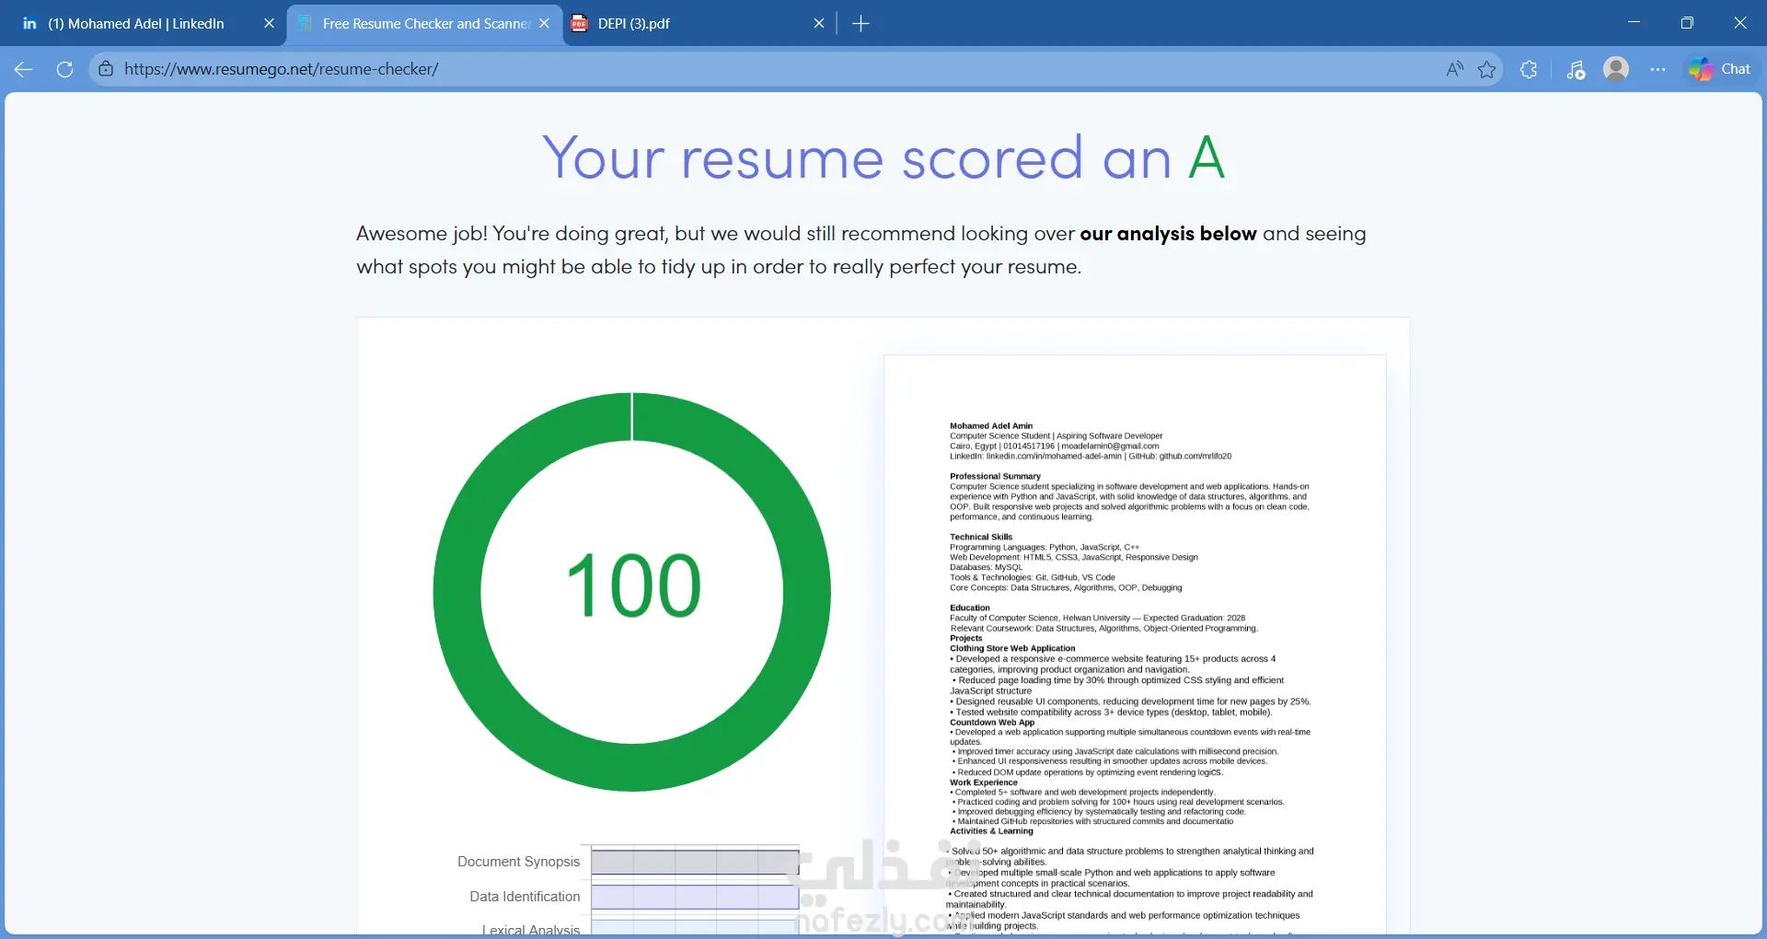Close the LinkedIn tab
This screenshot has width=1767, height=939.
tap(269, 24)
